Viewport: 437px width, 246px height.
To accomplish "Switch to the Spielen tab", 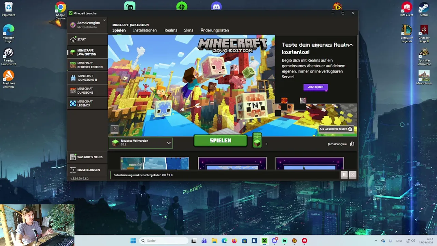I will coord(119,30).
